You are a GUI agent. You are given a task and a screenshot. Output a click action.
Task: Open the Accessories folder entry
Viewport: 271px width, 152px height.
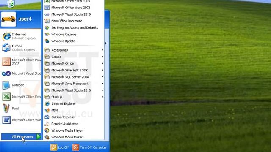[74, 50]
